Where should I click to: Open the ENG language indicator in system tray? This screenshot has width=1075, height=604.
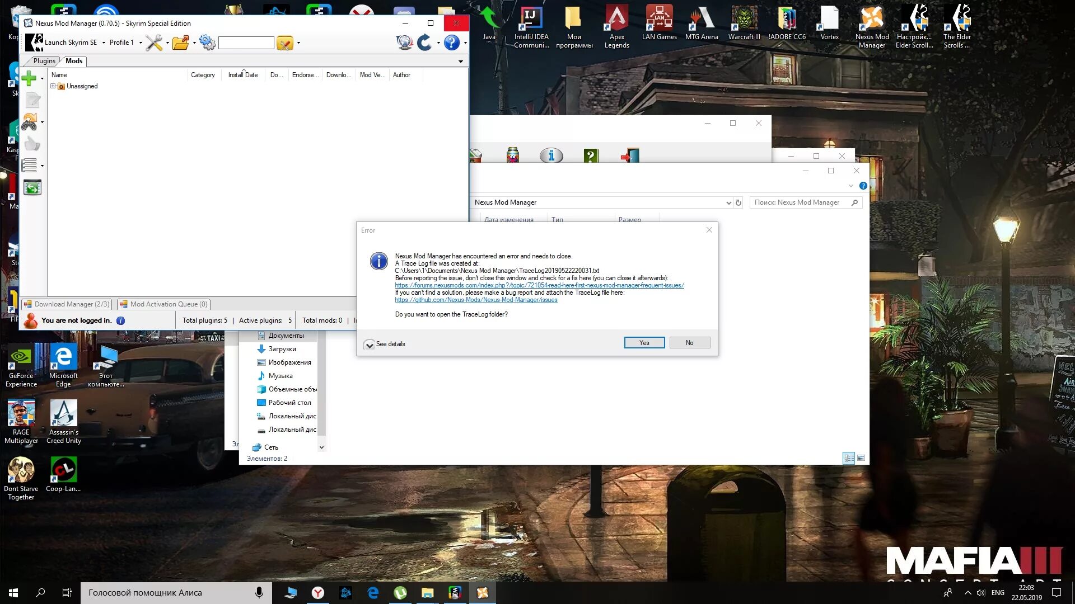(998, 593)
